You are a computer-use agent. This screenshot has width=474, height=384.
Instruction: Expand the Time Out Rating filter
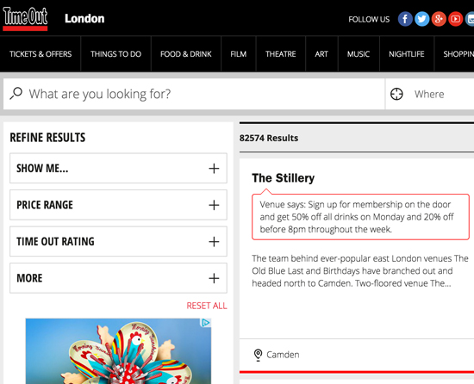tap(118, 242)
